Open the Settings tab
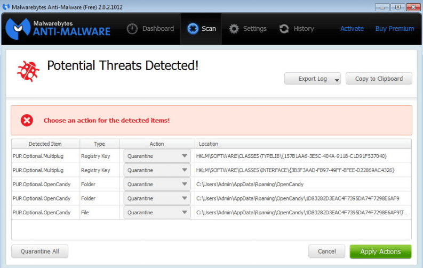423x268 pixels. pos(248,29)
